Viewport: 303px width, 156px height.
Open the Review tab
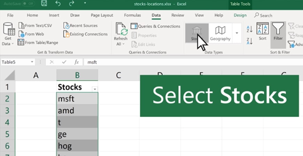click(x=178, y=15)
